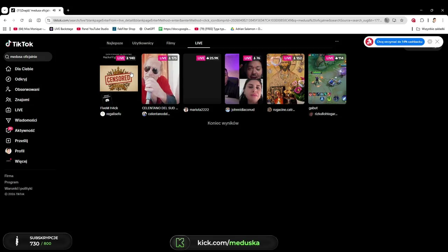Click the Firma footer link
448x252 pixels.
click(9, 176)
